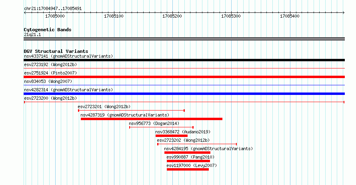Open variant label esv1197000 (Levy2007)

(x=192, y=165)
